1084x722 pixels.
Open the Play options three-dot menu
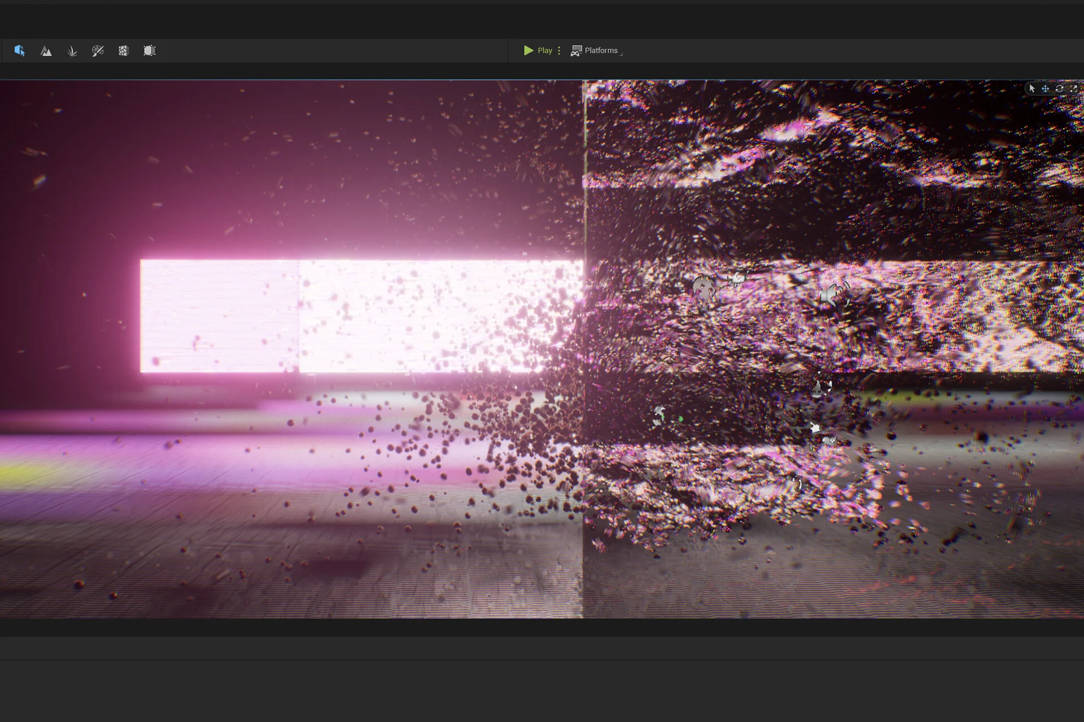[559, 50]
